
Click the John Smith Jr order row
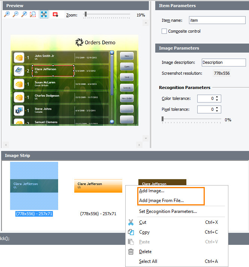(60, 57)
